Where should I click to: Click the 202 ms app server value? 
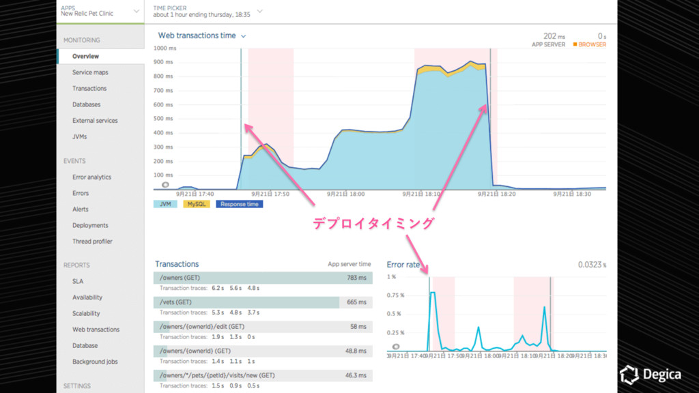point(554,36)
